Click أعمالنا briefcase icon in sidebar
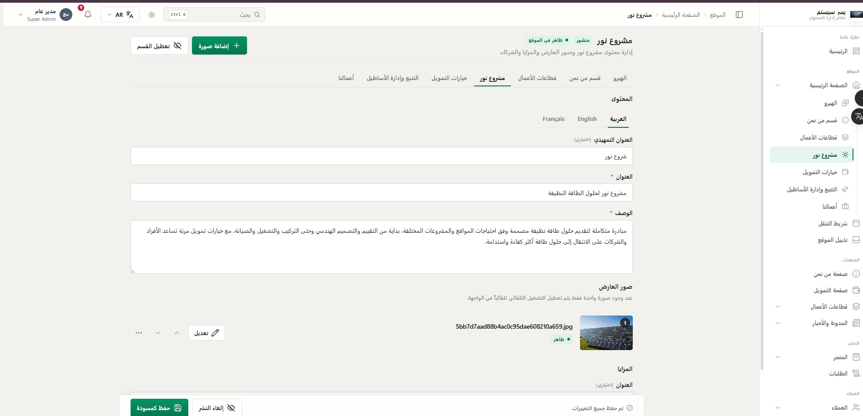Screen dimensions: 863x416 coord(845,206)
